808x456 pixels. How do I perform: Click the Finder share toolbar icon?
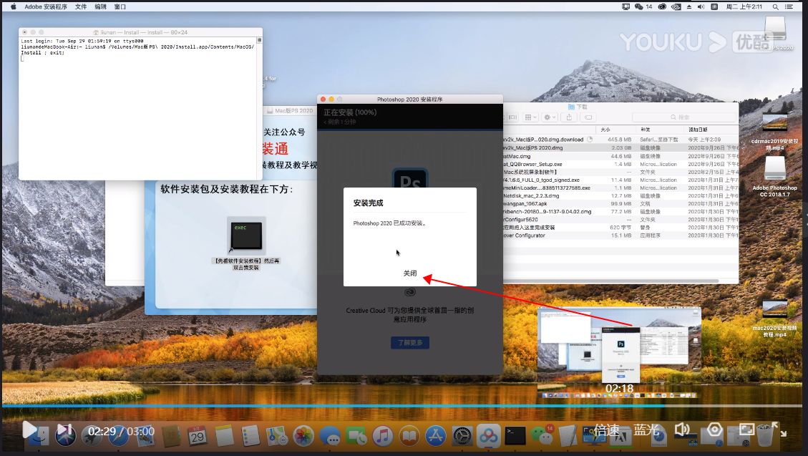(x=570, y=117)
